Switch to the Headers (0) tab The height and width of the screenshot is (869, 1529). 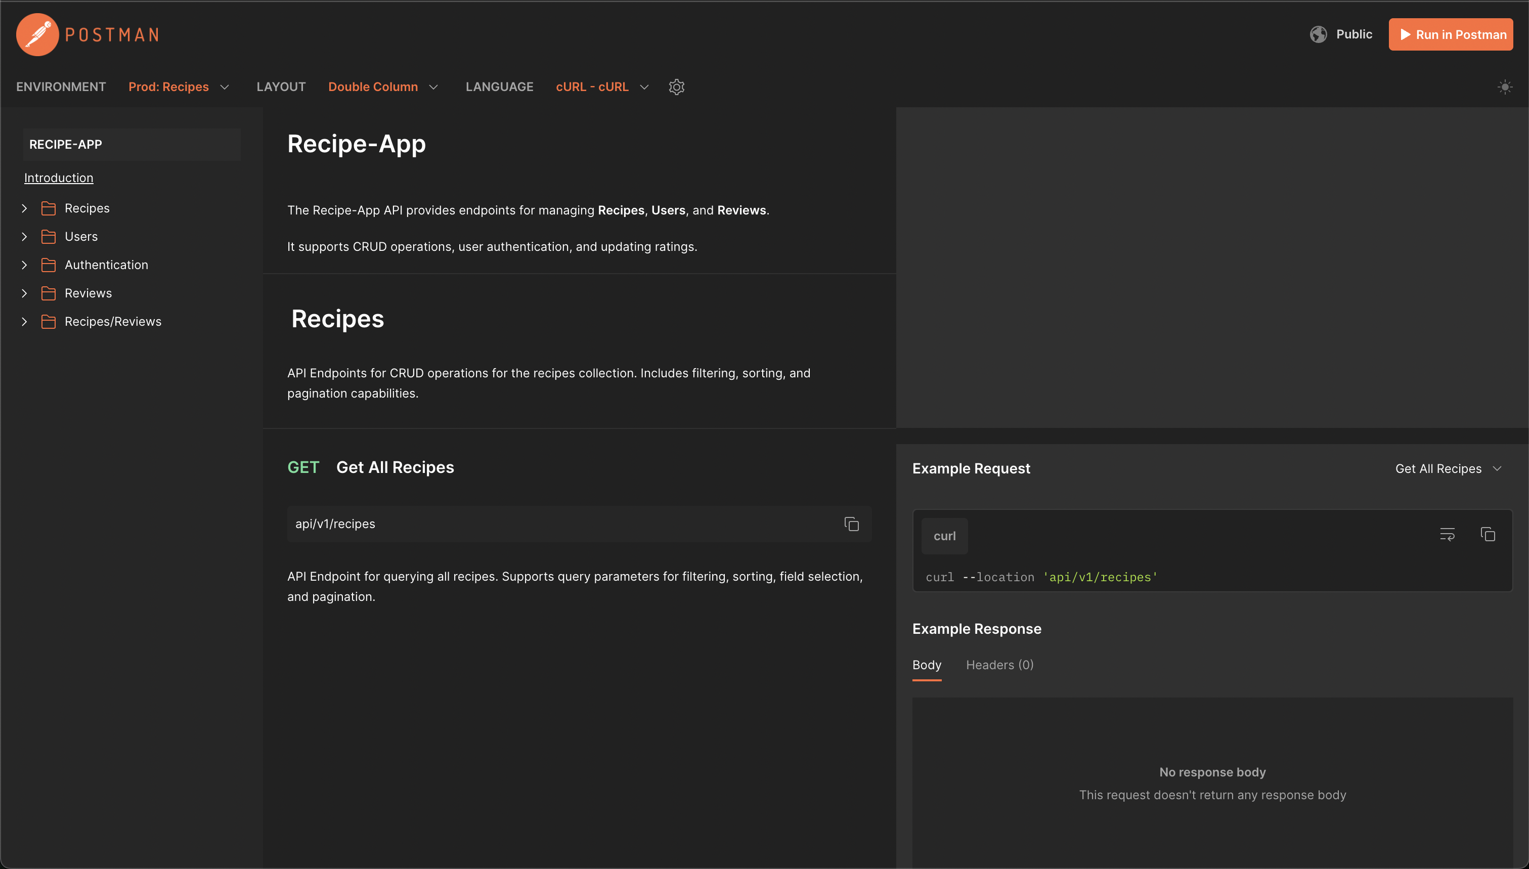pos(999,665)
